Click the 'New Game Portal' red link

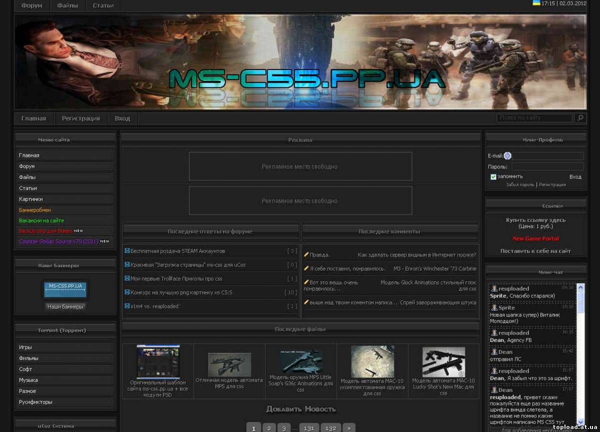tap(535, 238)
